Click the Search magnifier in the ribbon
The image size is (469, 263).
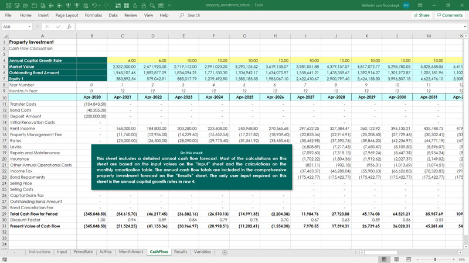(x=182, y=15)
